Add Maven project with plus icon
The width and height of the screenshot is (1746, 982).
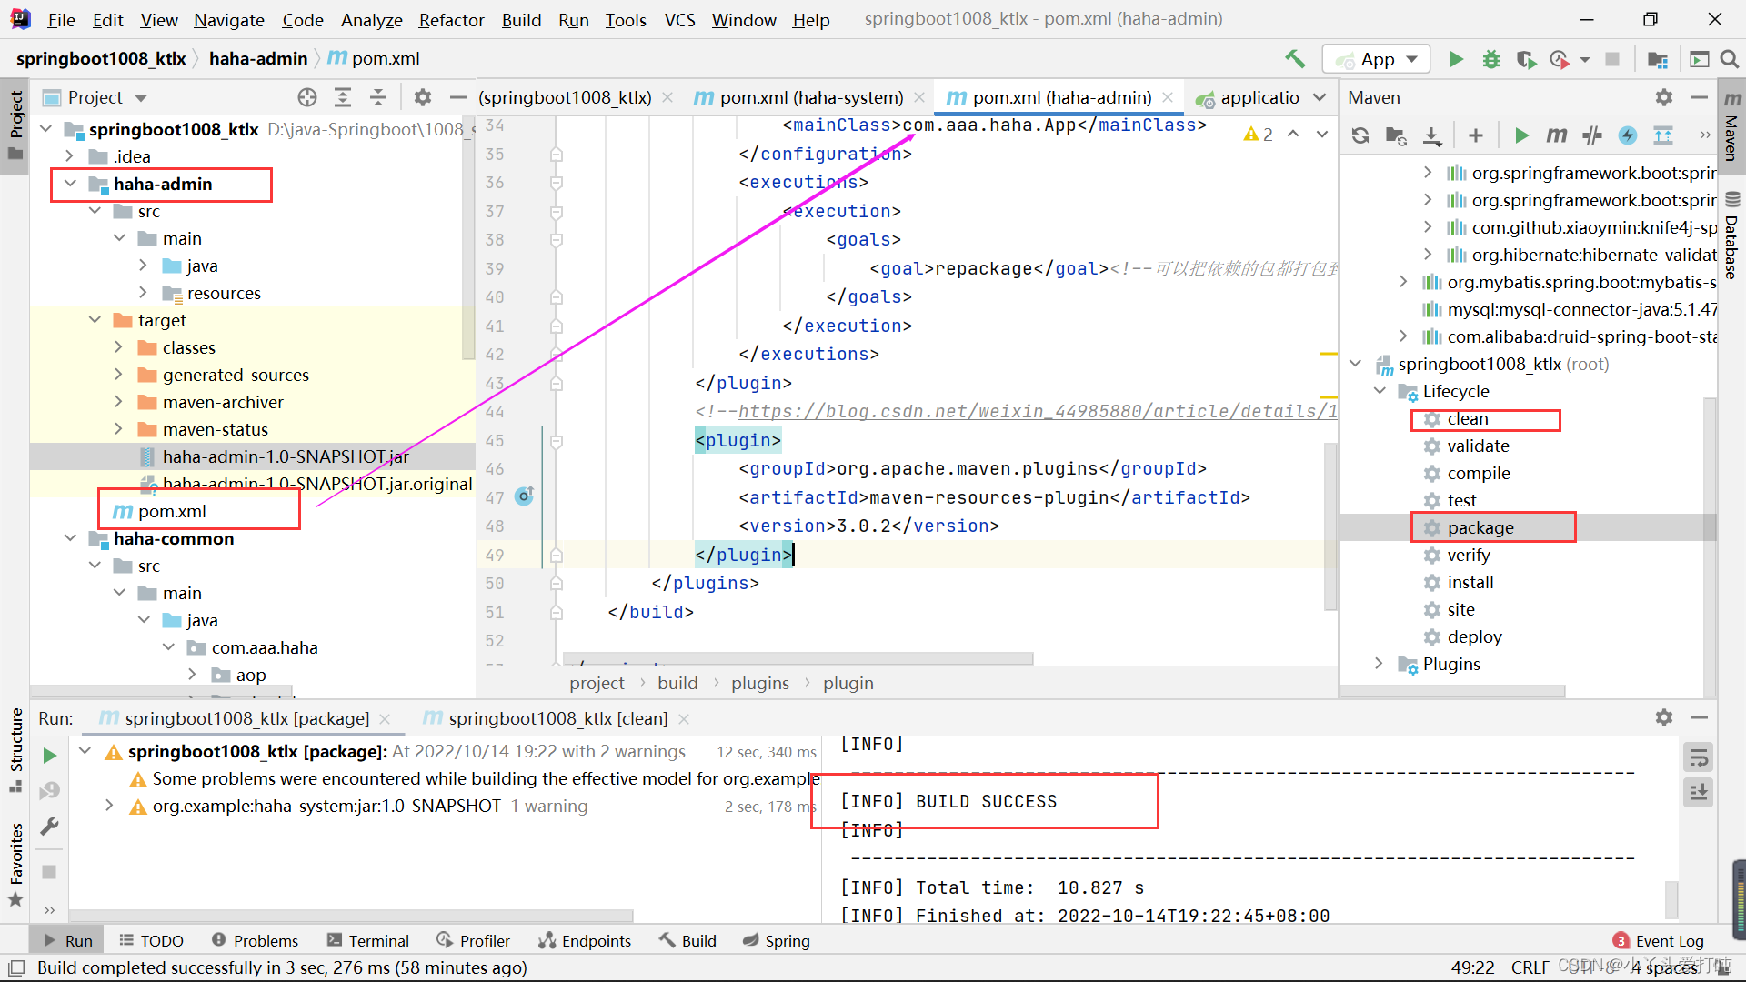(1476, 135)
